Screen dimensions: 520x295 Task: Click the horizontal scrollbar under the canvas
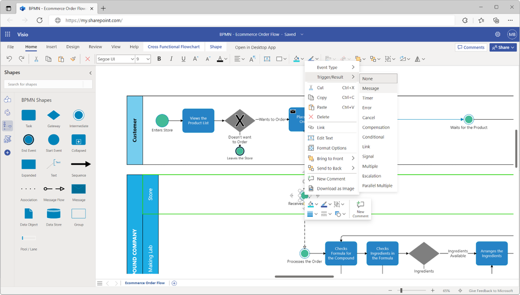tap(304, 276)
